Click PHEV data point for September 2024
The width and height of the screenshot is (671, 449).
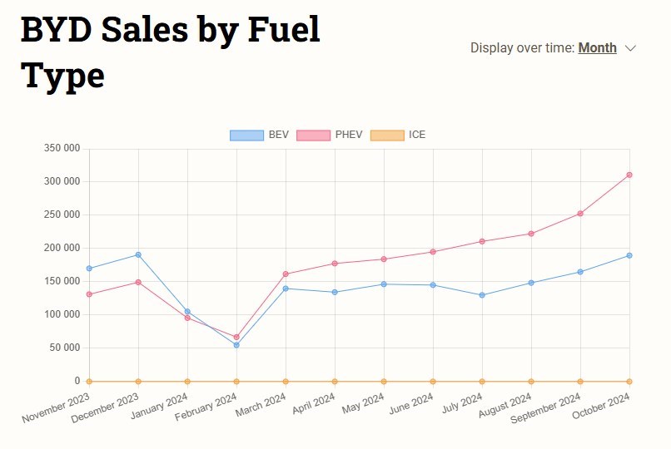tap(580, 214)
